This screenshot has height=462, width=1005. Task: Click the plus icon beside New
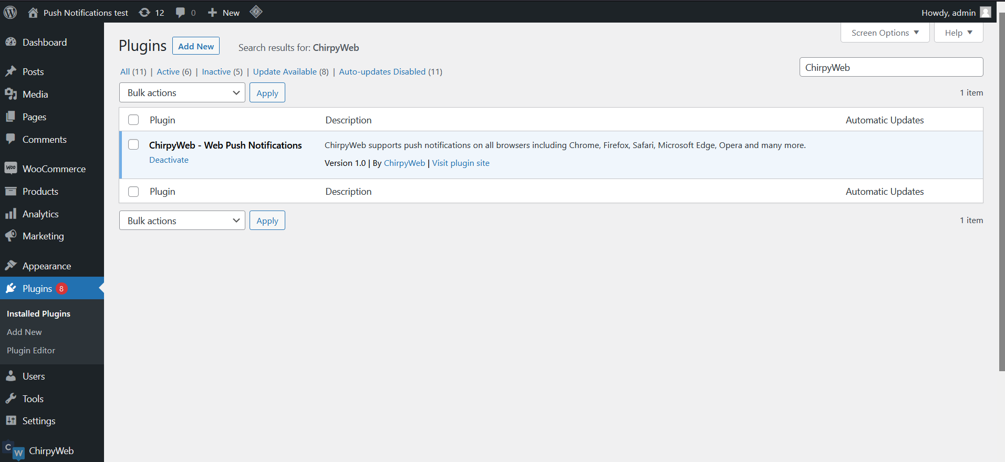click(212, 13)
